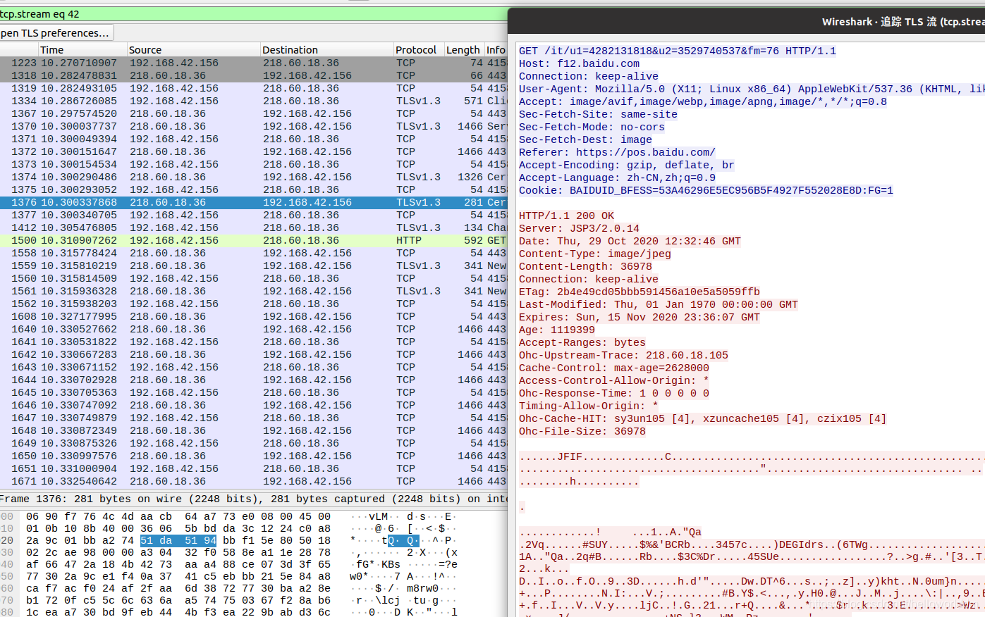Select packet 1318 row
The height and width of the screenshot is (617, 985).
tap(254, 75)
